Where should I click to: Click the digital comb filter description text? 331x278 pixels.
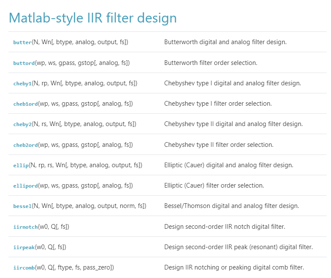pyautogui.click(x=234, y=267)
